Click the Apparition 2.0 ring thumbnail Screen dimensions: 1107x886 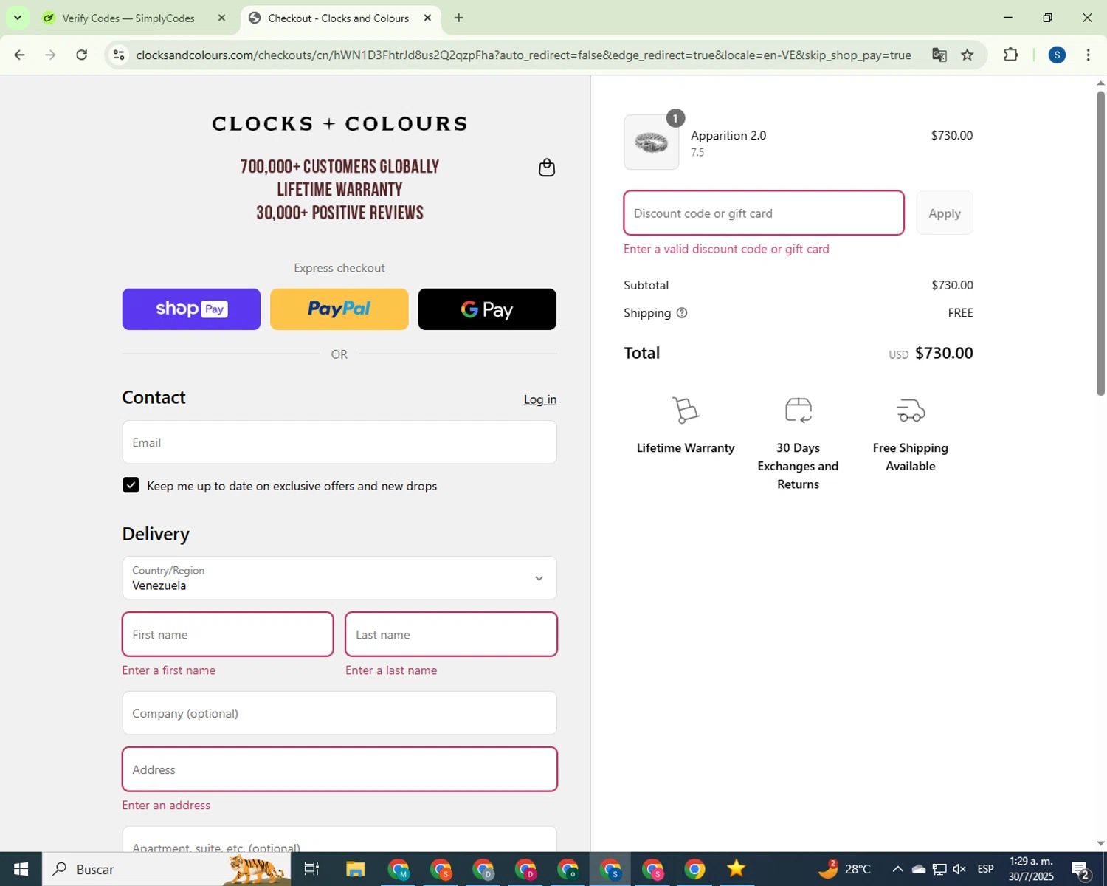tap(652, 142)
